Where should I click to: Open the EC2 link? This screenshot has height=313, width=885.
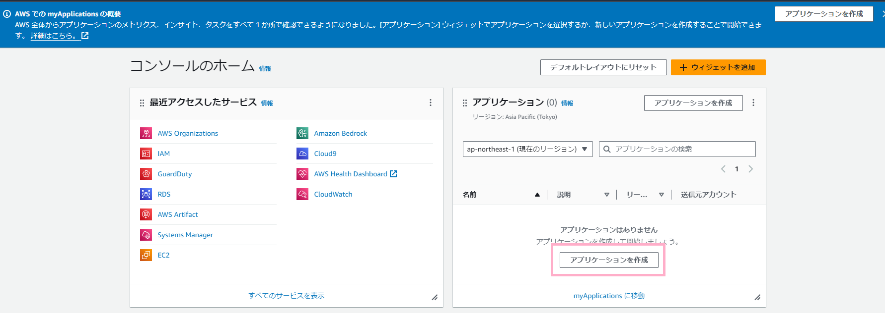163,255
